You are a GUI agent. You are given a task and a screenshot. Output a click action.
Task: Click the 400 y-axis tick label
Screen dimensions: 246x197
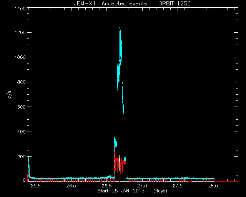pos(21,132)
